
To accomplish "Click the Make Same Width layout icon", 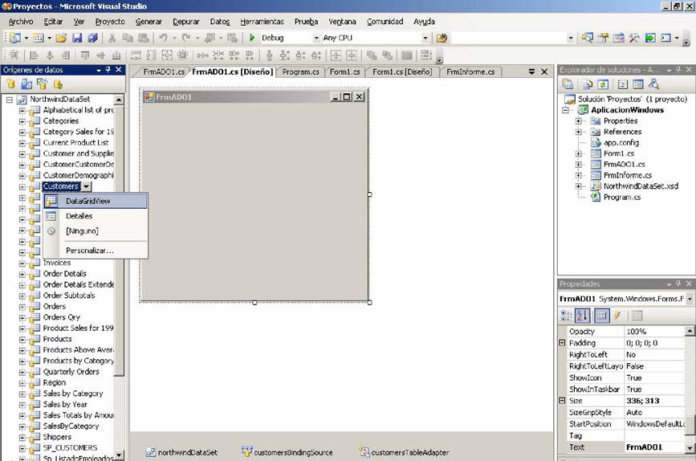I will [x=136, y=55].
